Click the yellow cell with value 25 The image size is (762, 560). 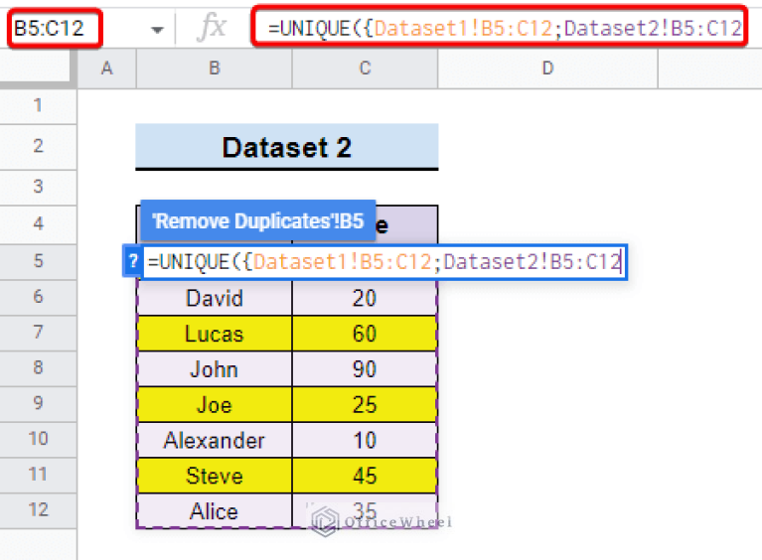pyautogui.click(x=365, y=405)
